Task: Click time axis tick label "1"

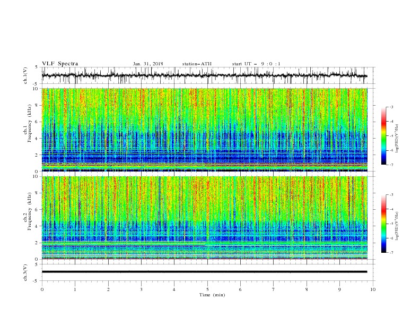Action: 75,289
